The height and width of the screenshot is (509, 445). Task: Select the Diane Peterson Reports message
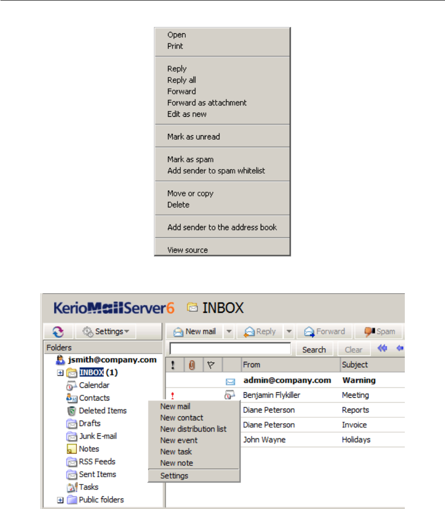point(322,410)
